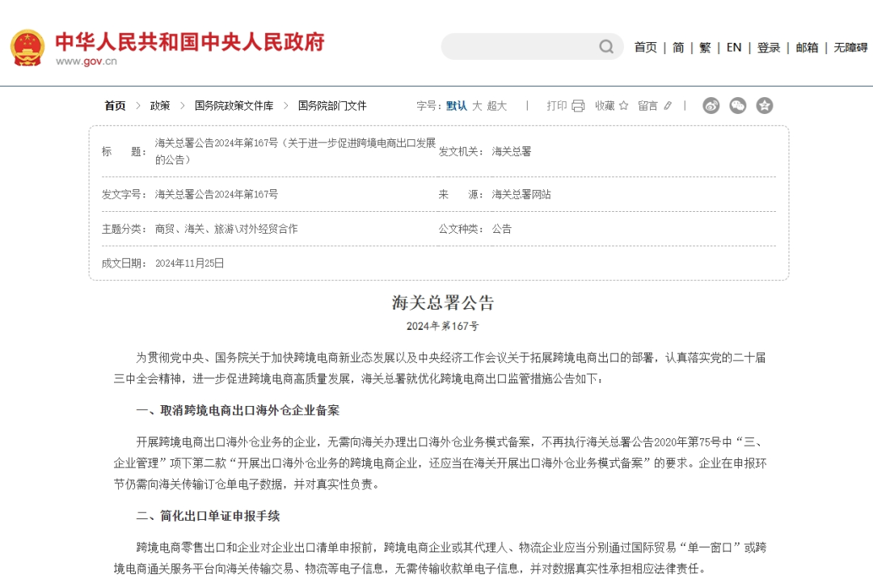
Task: Switch to simplified Chinese 简
Action: [678, 48]
